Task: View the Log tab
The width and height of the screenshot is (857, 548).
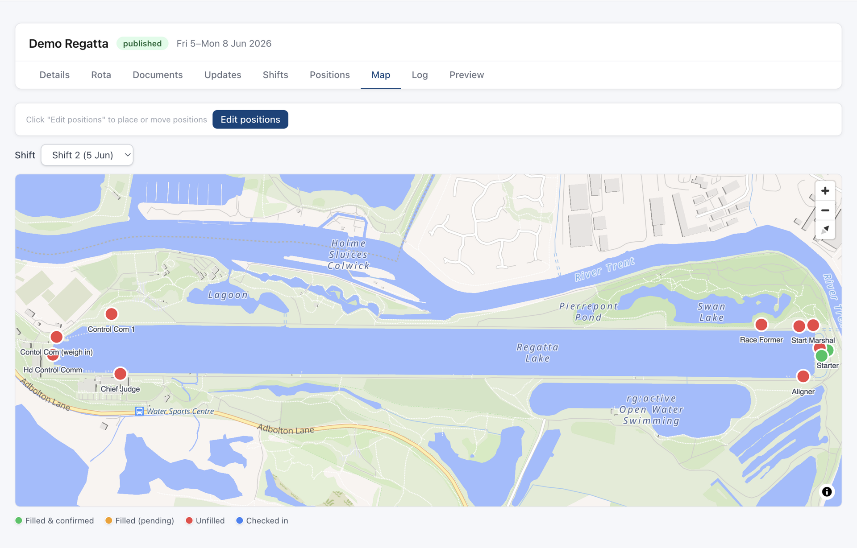Action: 420,75
